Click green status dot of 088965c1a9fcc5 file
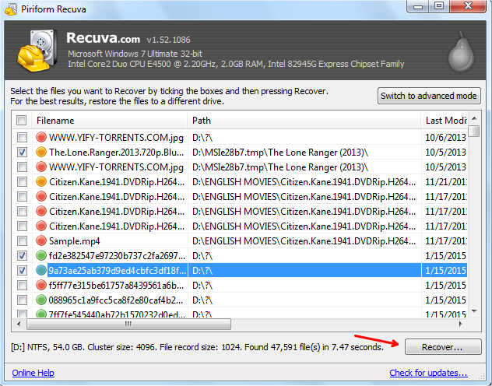Viewport: 492px width, 386px height. pos(41,300)
